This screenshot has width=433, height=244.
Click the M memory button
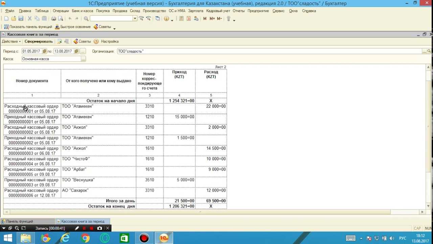pyautogui.click(x=205, y=19)
